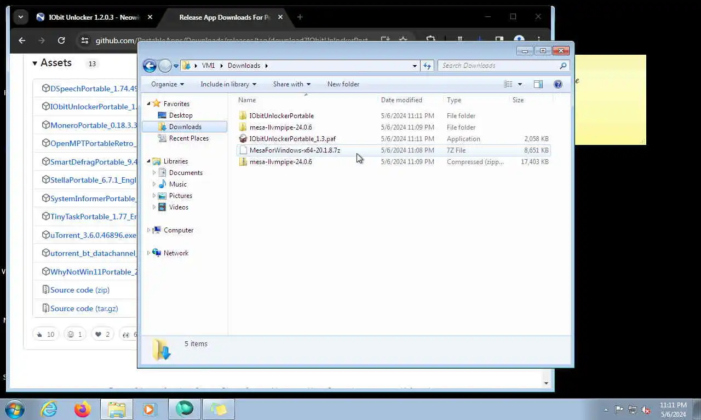
Task: Open the Share with menu
Action: (x=292, y=84)
